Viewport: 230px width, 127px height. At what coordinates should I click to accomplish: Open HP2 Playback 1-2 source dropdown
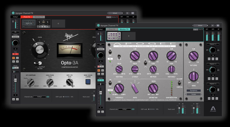[213, 64]
